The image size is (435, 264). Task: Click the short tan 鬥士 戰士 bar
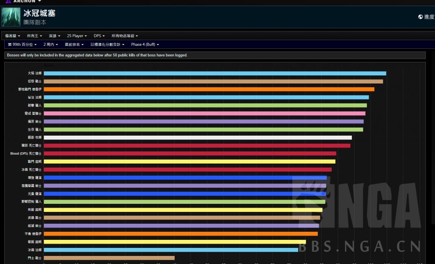pos(109,258)
